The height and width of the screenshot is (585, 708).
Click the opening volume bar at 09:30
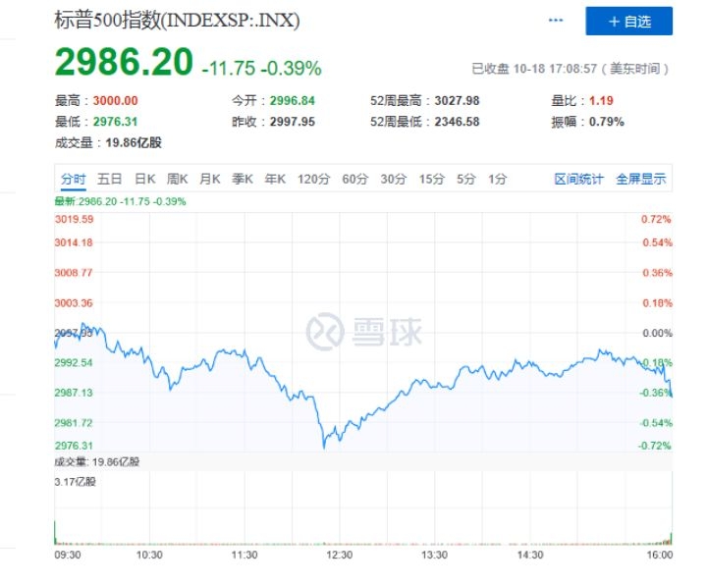coord(56,532)
